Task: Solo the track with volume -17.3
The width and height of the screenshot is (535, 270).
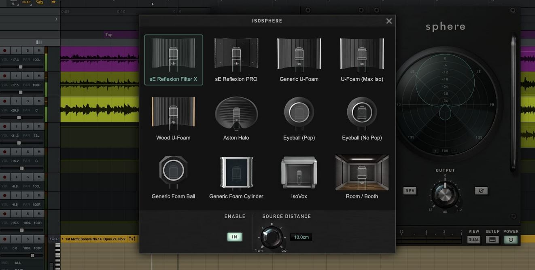Action: coord(28,51)
